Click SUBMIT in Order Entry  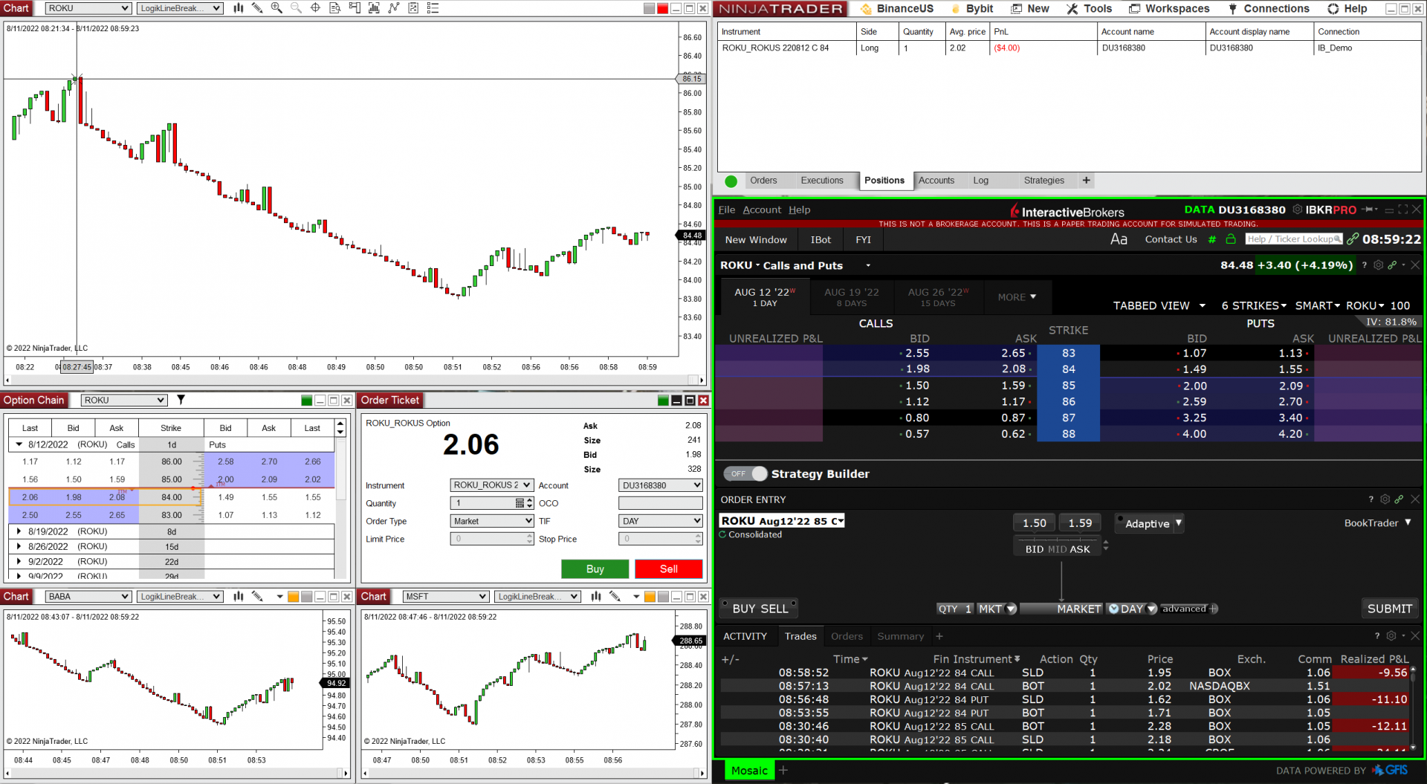(1389, 609)
